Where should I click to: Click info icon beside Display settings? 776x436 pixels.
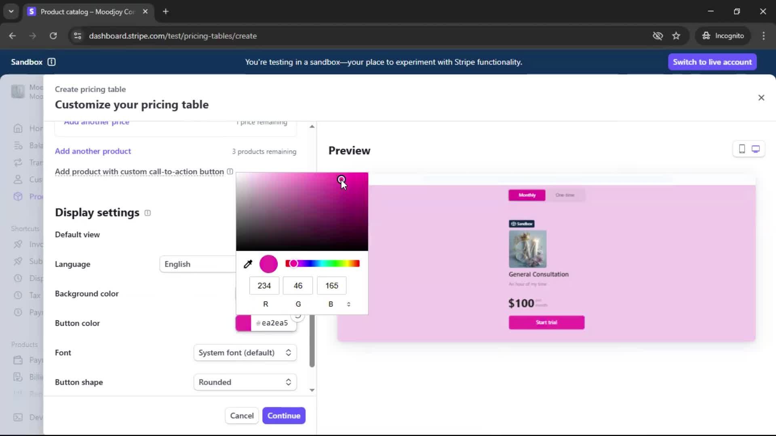(148, 213)
